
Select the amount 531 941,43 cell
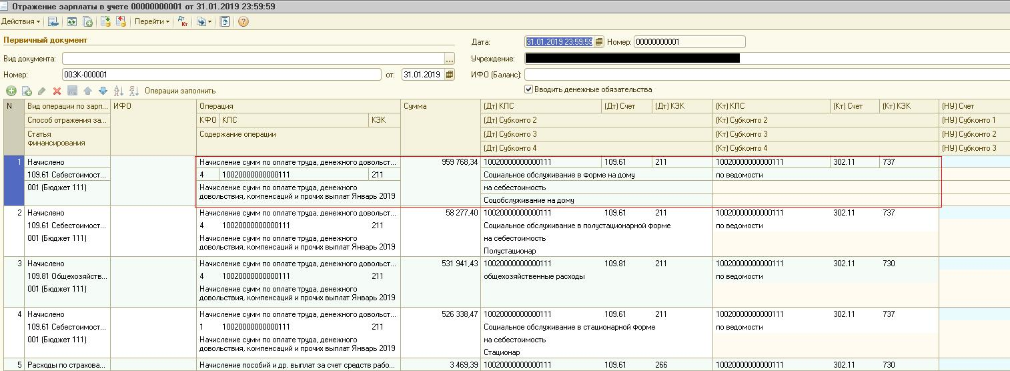pos(440,264)
